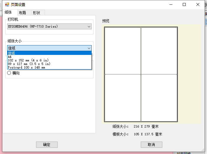207x154 pixels.
Task: Switch to the 布局 tab
Action: tap(22, 12)
